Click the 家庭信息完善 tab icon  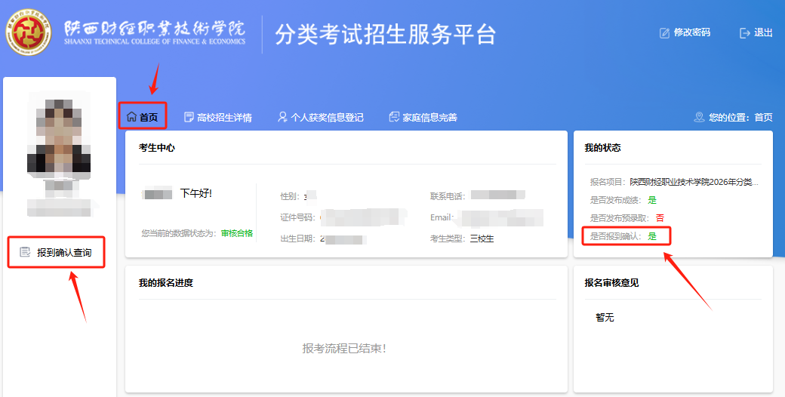[x=394, y=117]
